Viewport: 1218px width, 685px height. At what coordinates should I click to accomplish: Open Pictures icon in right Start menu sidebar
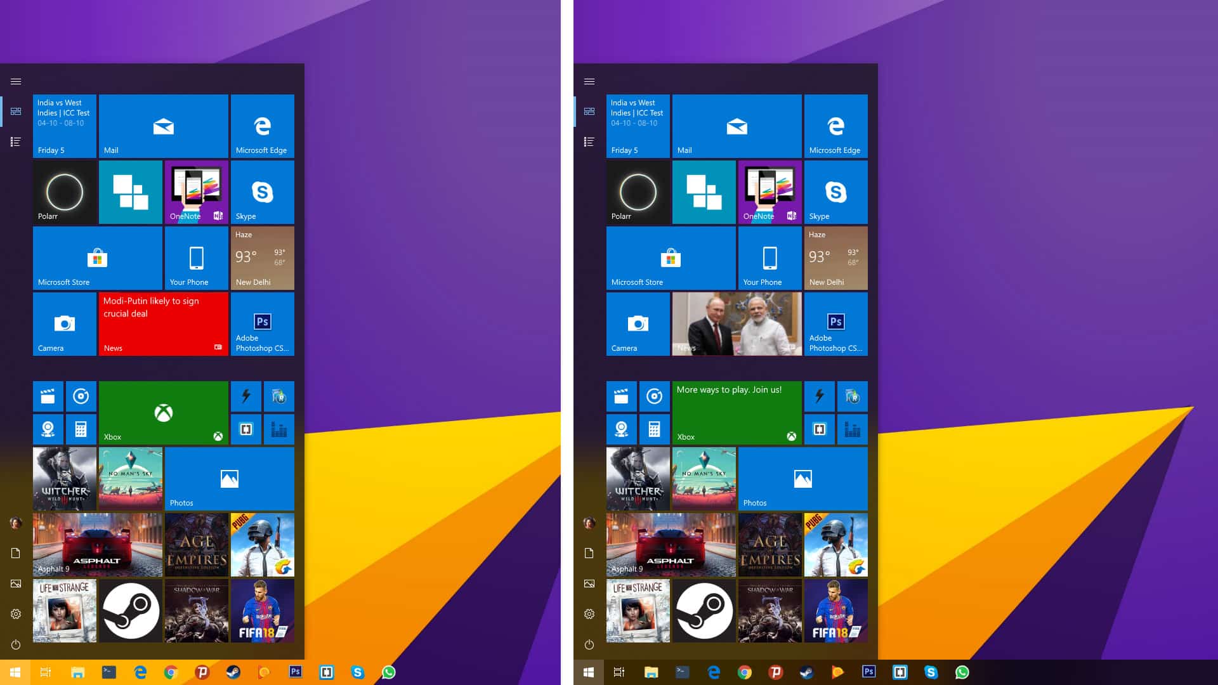point(589,584)
